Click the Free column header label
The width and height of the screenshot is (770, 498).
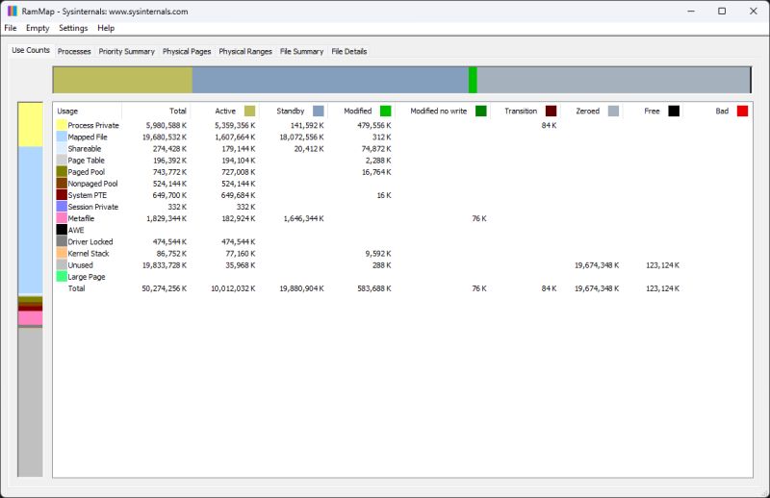(x=652, y=111)
